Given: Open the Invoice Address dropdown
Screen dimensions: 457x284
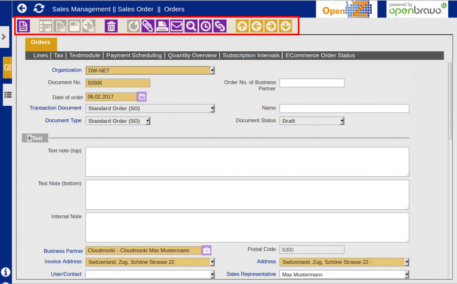Looking at the screenshot, I should coord(150,262).
